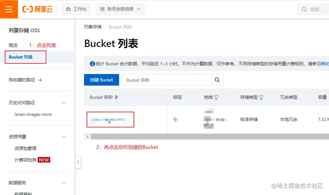Screen dimensions: 329x195
Task: Collapse the sidebar with arrow handle
Action: tap(78, 162)
